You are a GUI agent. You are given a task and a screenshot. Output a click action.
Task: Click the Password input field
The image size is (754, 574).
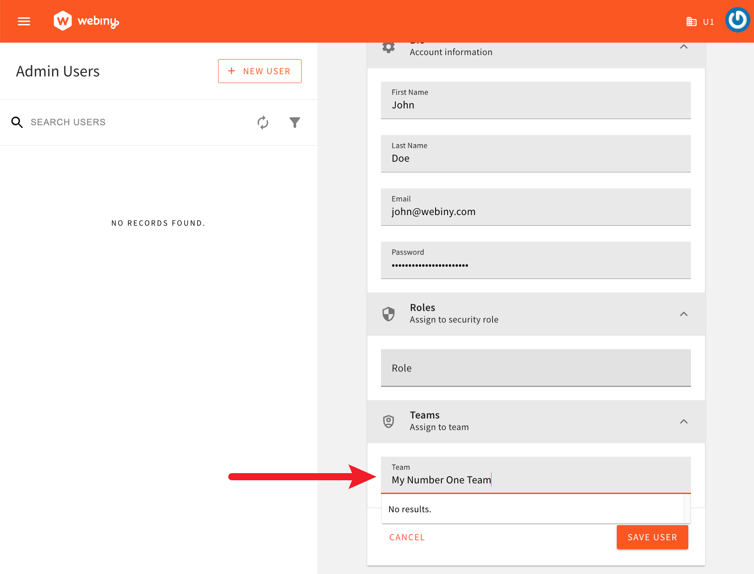536,265
